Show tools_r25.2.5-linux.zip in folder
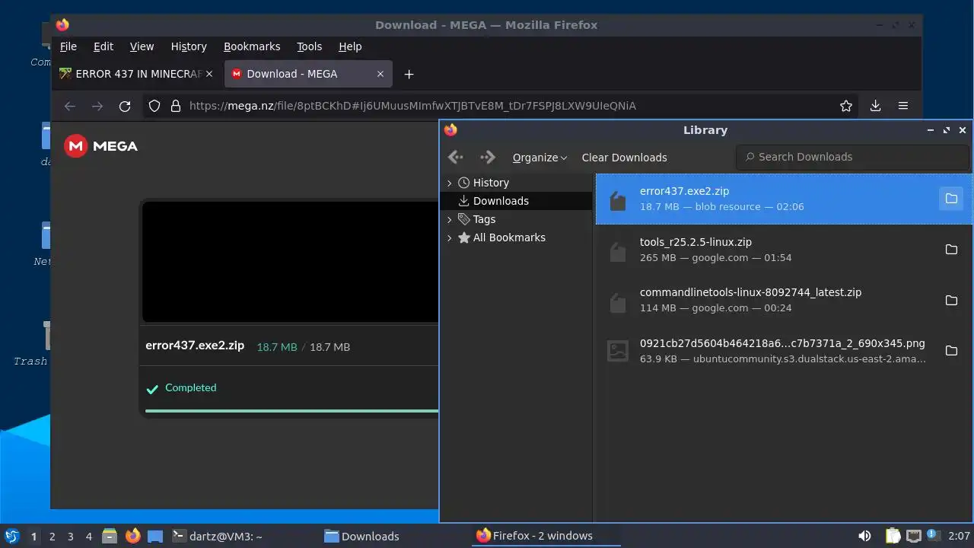The height and width of the screenshot is (548, 974). 951,250
